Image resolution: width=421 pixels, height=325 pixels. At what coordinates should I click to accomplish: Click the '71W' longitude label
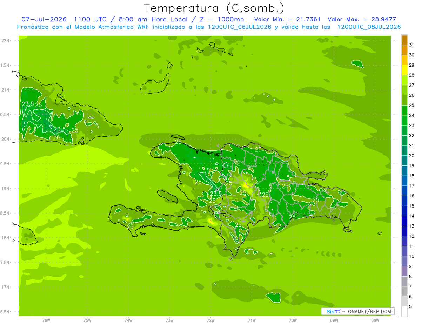(x=252, y=320)
